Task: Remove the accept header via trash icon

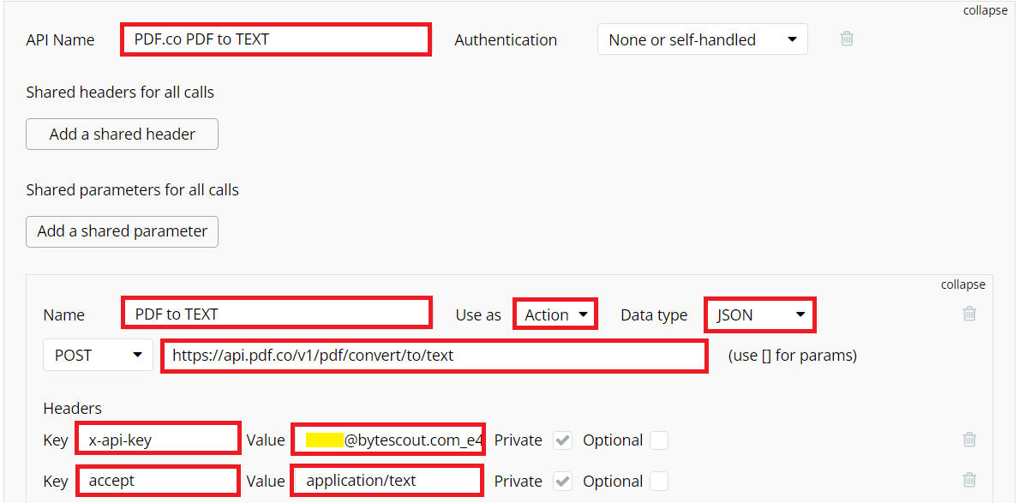Action: pos(969,481)
